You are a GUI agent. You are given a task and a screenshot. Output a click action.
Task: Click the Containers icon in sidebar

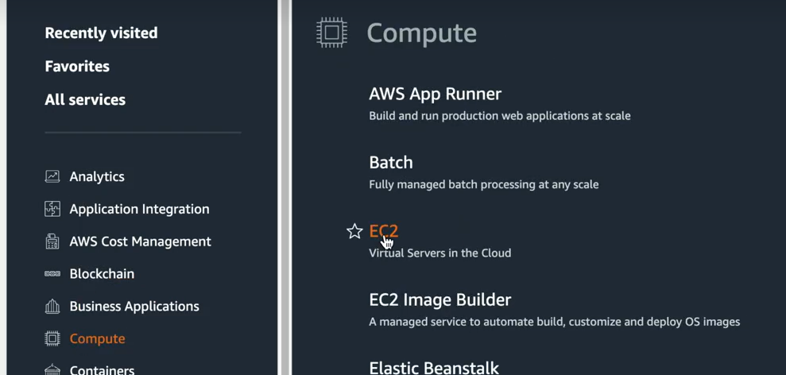coord(52,370)
